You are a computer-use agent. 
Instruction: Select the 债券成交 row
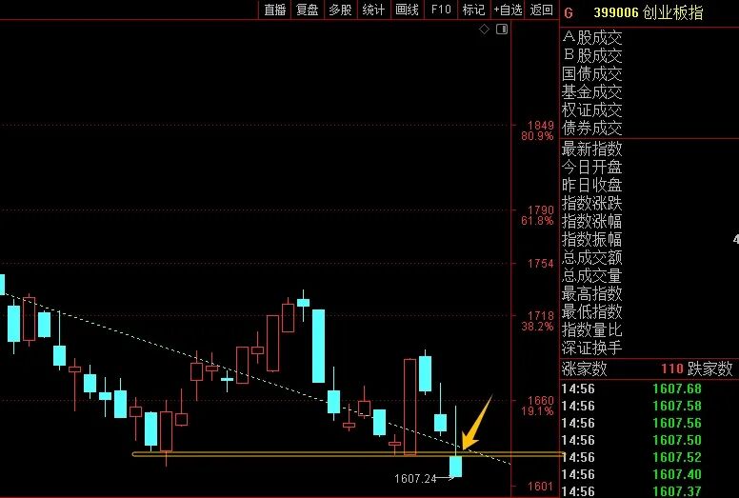pos(649,129)
